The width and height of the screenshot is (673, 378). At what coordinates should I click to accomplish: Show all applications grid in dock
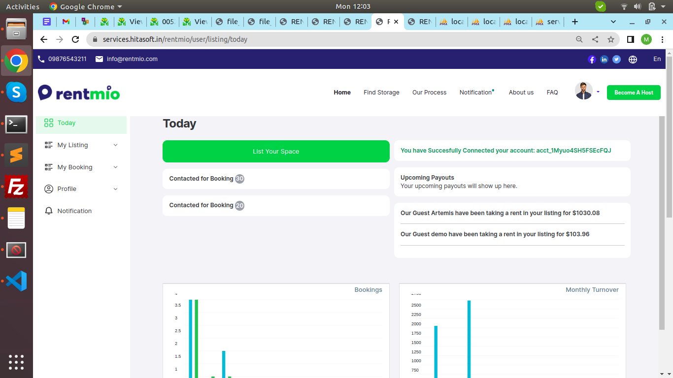tap(16, 362)
